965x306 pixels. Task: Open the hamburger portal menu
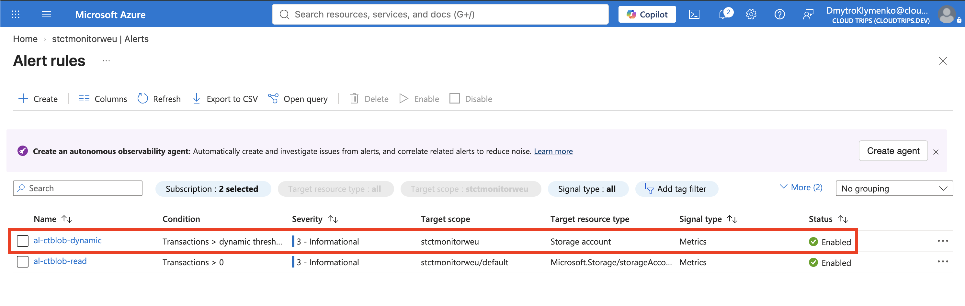pyautogui.click(x=46, y=14)
